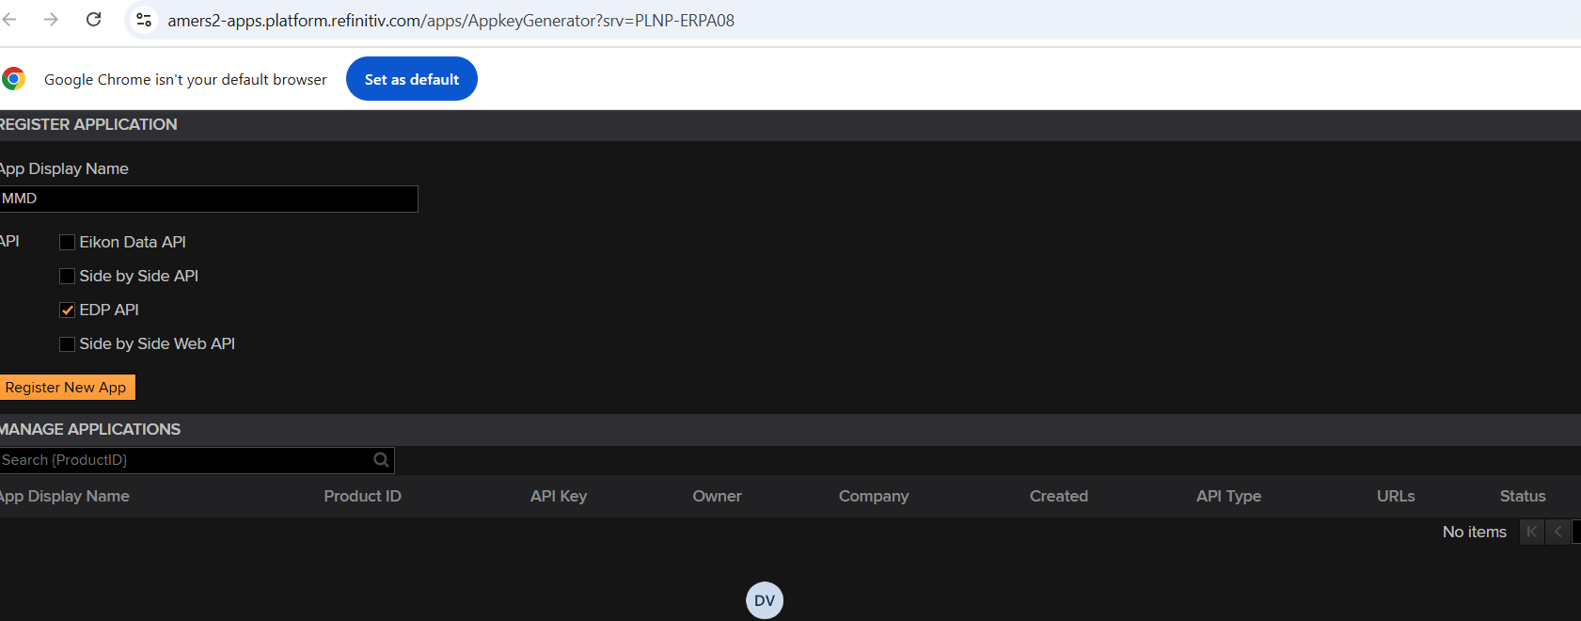Click the Owner column header

[717, 496]
